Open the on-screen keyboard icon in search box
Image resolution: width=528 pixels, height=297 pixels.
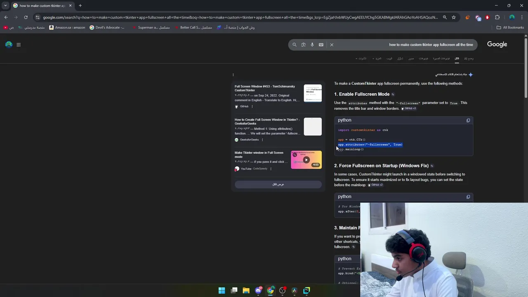[x=321, y=45]
